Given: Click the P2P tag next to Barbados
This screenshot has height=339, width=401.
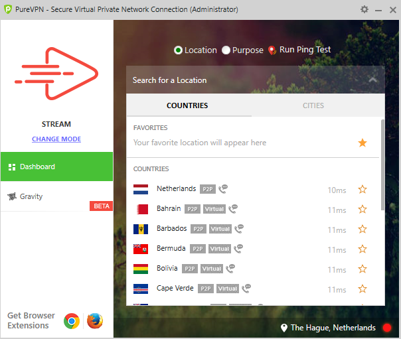Looking at the screenshot, I should click(199, 229).
